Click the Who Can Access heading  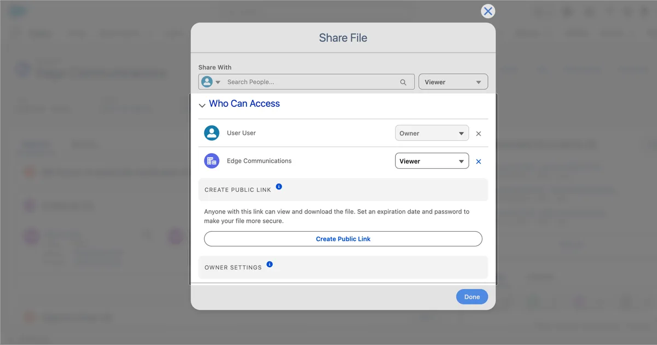click(x=244, y=104)
